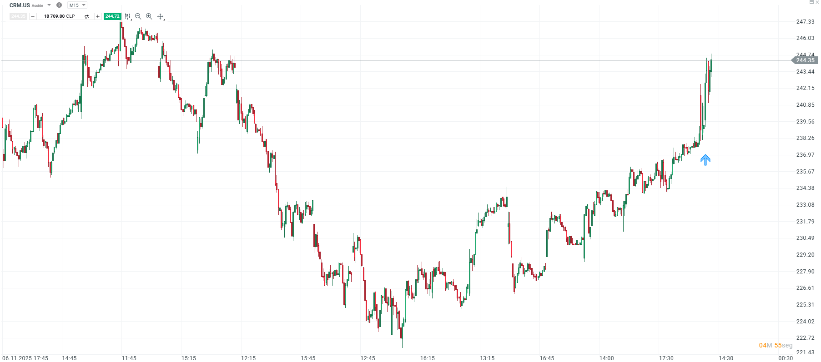Open the M15 timeframe dropdown
821x362 pixels.
(x=77, y=5)
